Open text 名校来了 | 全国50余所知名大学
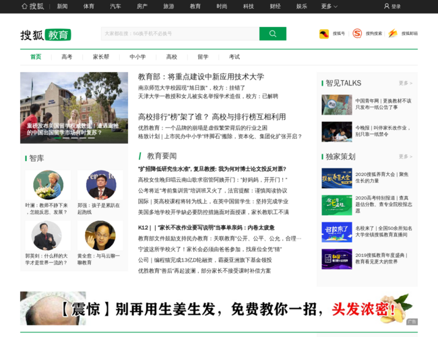Image resolution: width=438 pixels, height=337 pixels. 383,231
